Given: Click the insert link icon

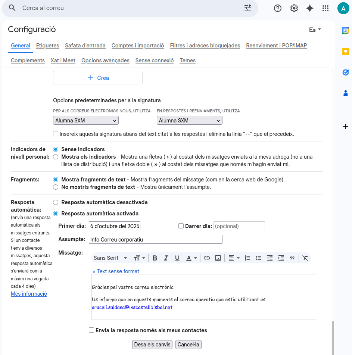Looking at the screenshot, I should pos(207,258).
